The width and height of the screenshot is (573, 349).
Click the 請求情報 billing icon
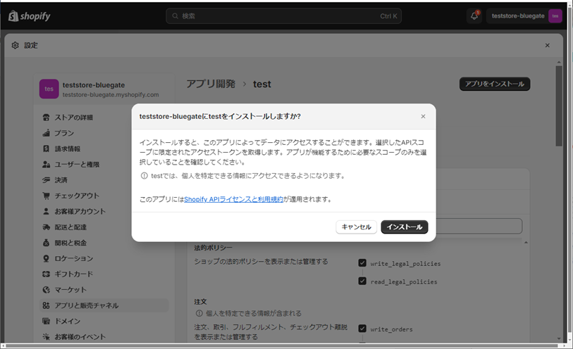point(47,148)
